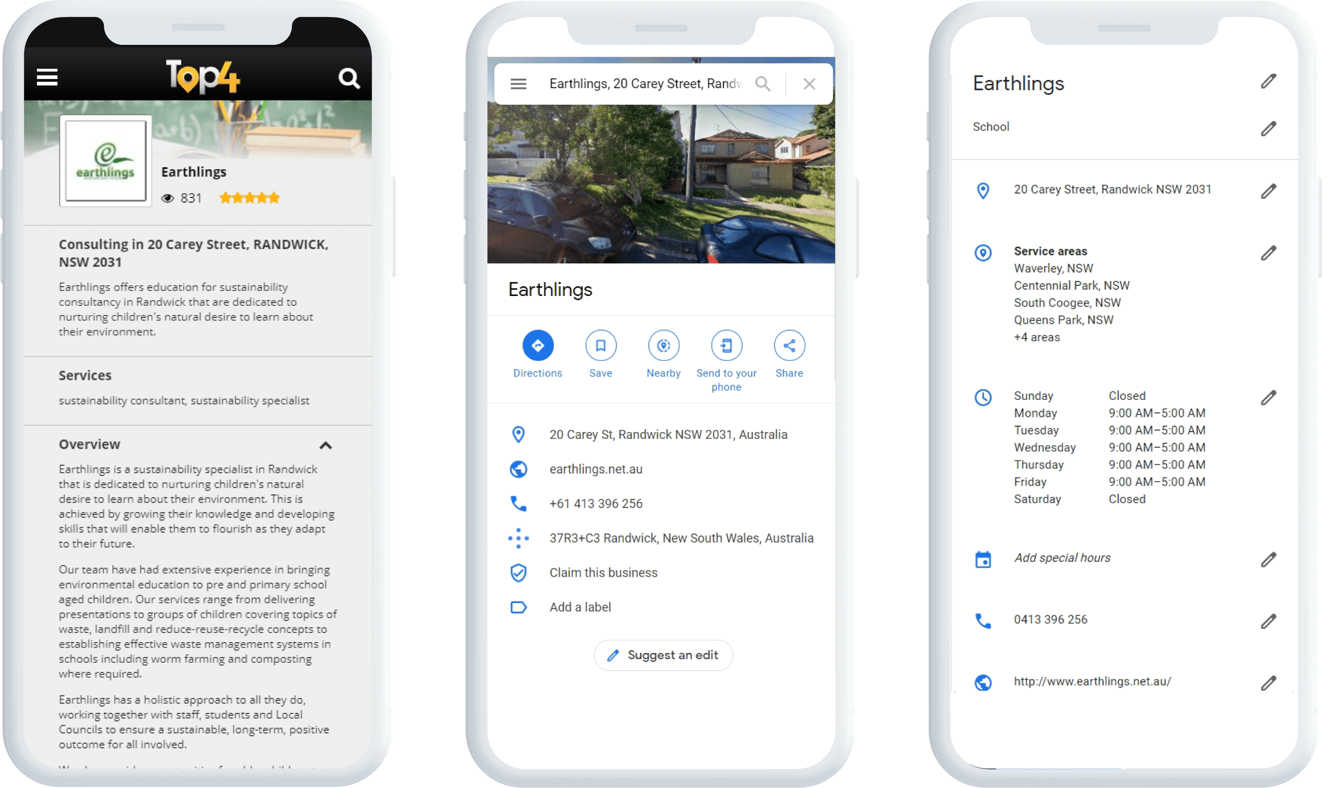Click earthlings.net.au website link

click(x=594, y=469)
